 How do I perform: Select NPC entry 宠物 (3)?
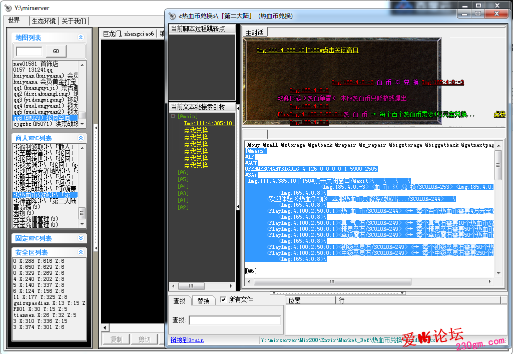(45, 213)
